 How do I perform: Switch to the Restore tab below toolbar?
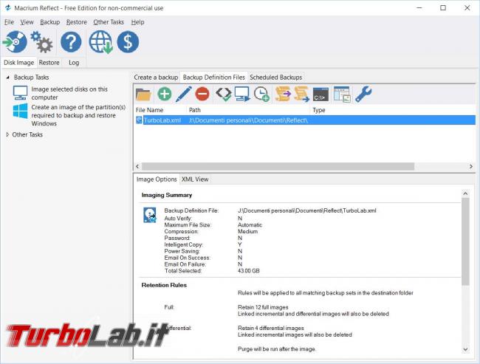click(49, 63)
